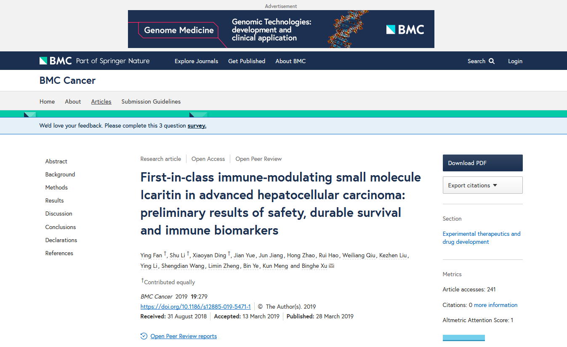
Task: Open Experimental therapeutics and drug development section
Action: coord(481,238)
